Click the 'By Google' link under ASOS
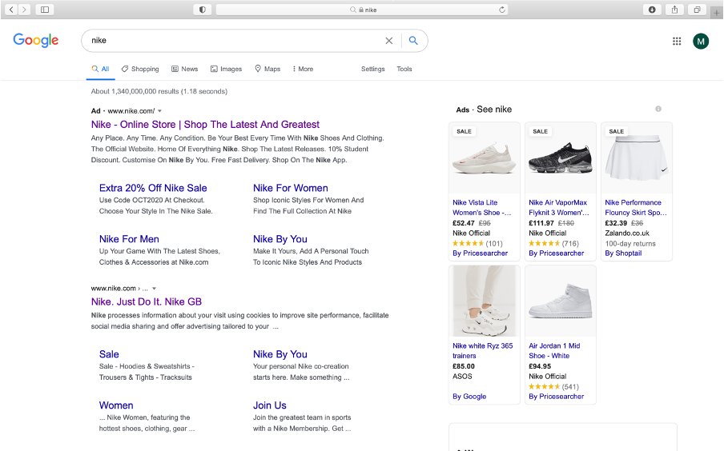Viewport: 724px width, 451px height. click(469, 397)
